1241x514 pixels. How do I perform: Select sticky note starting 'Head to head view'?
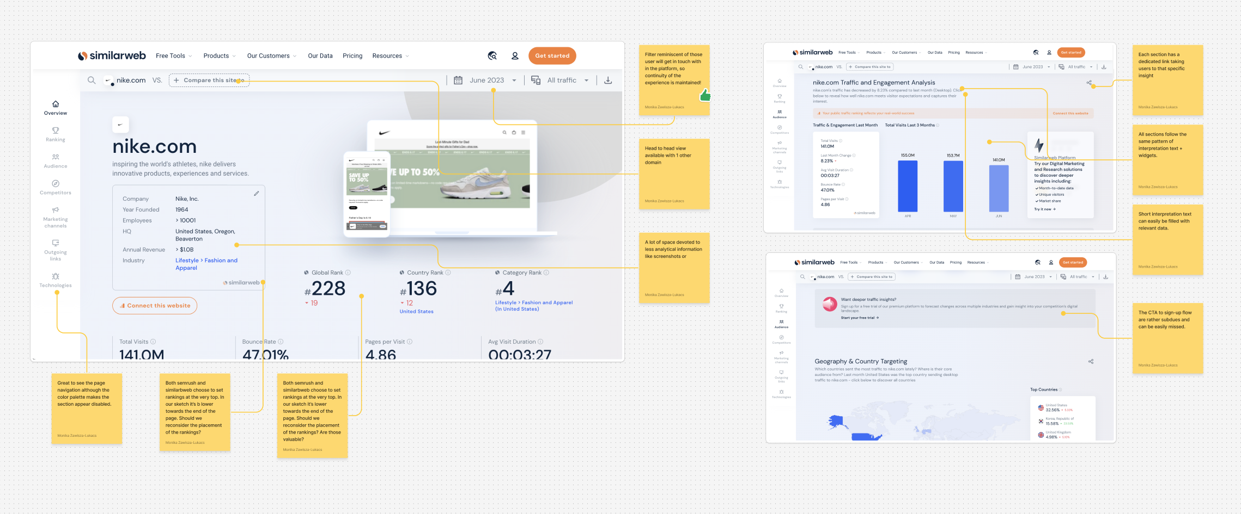[674, 174]
